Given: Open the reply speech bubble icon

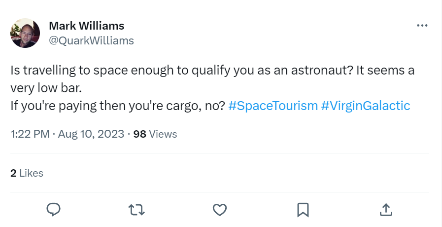Looking at the screenshot, I should point(53,210).
